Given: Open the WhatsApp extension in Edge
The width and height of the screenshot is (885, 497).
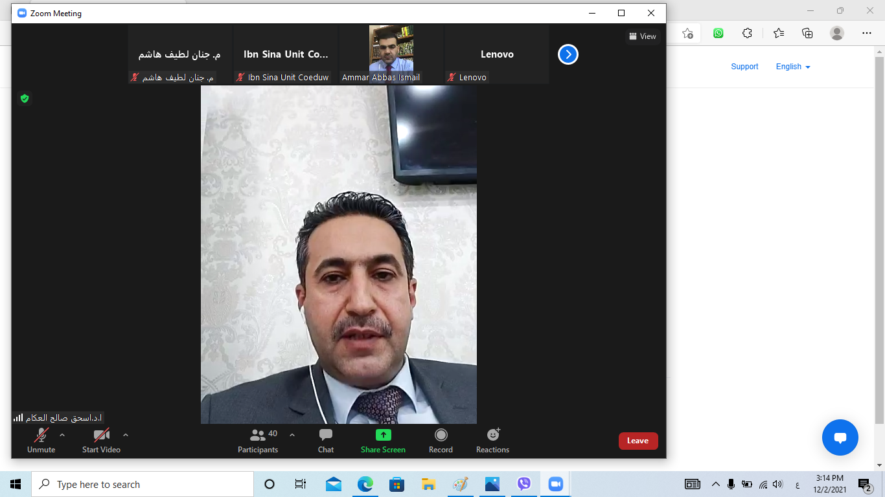Looking at the screenshot, I should (718, 33).
